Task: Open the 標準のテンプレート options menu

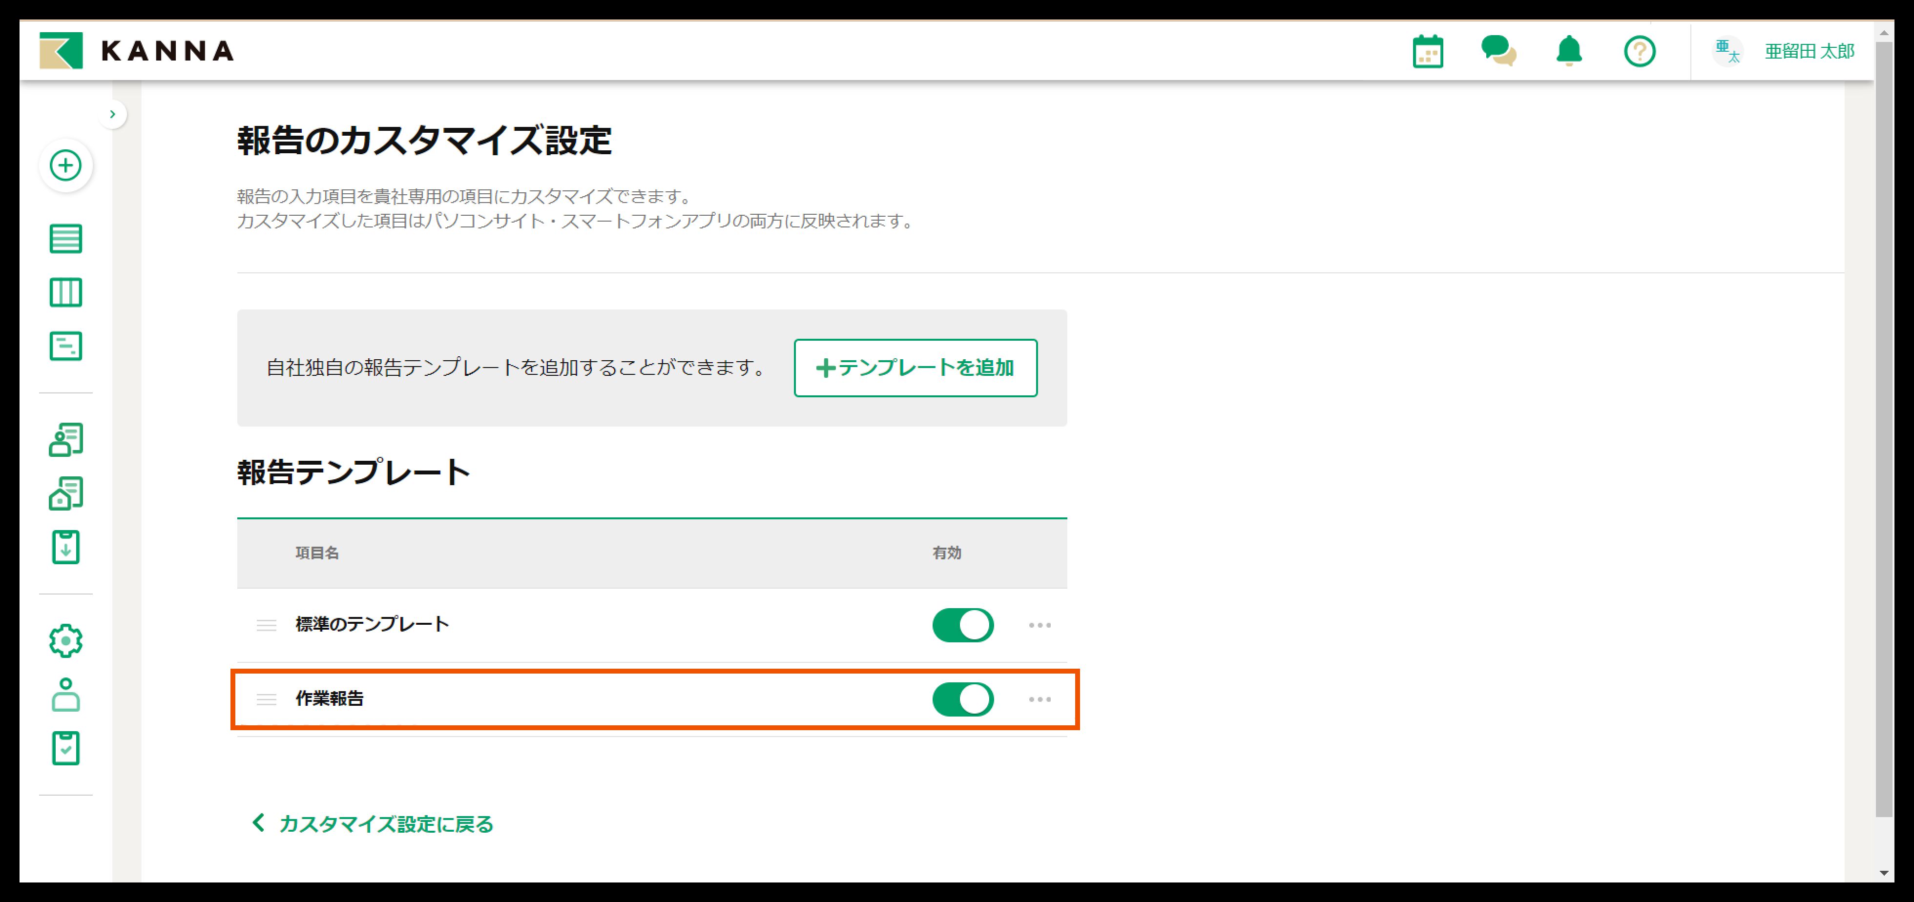Action: click(x=1040, y=625)
